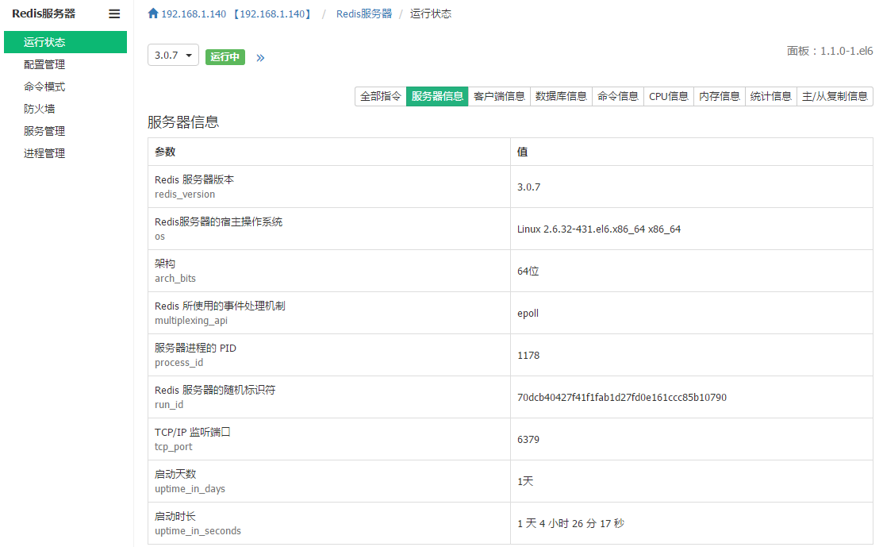Click the panel version 1.1.0-1.el6 text

(830, 51)
